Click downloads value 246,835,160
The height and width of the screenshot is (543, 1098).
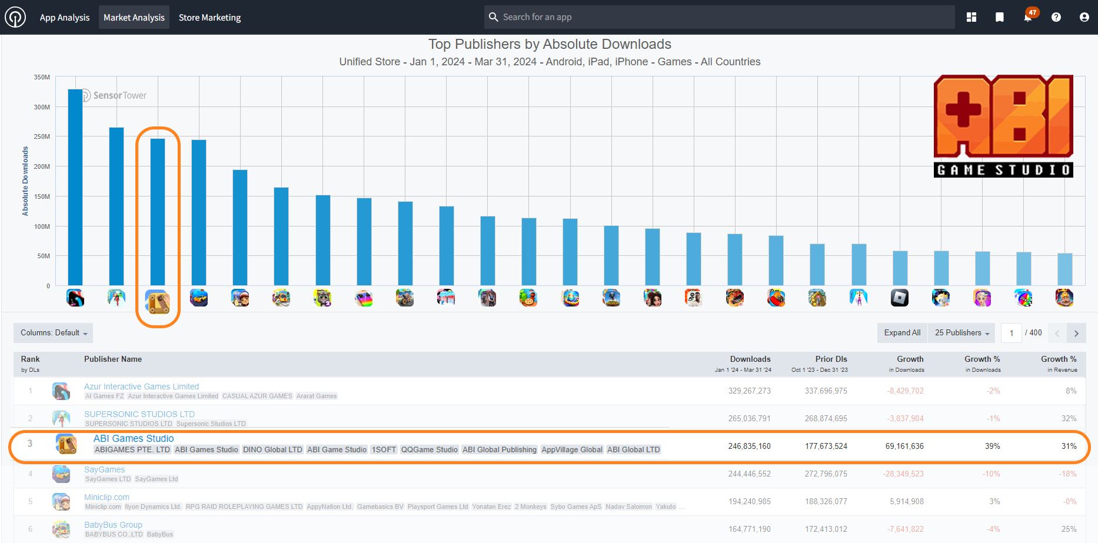click(749, 446)
